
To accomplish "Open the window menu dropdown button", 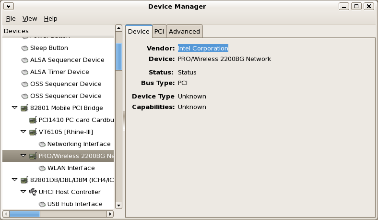I will (x=9, y=6).
